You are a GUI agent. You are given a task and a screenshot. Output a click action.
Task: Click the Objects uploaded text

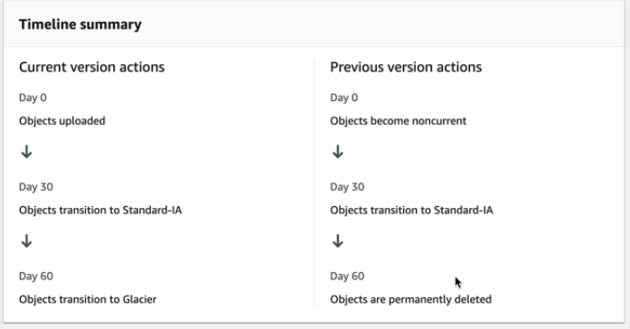(62, 121)
